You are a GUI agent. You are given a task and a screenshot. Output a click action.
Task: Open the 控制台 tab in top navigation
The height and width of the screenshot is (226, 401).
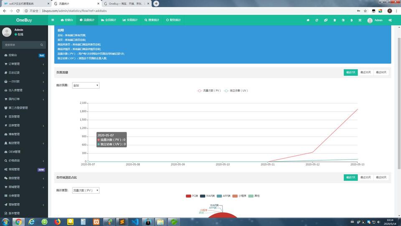[x=67, y=20]
